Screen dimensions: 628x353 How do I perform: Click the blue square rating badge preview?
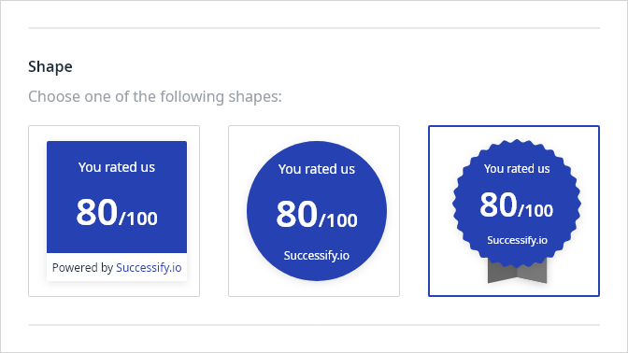117,197
